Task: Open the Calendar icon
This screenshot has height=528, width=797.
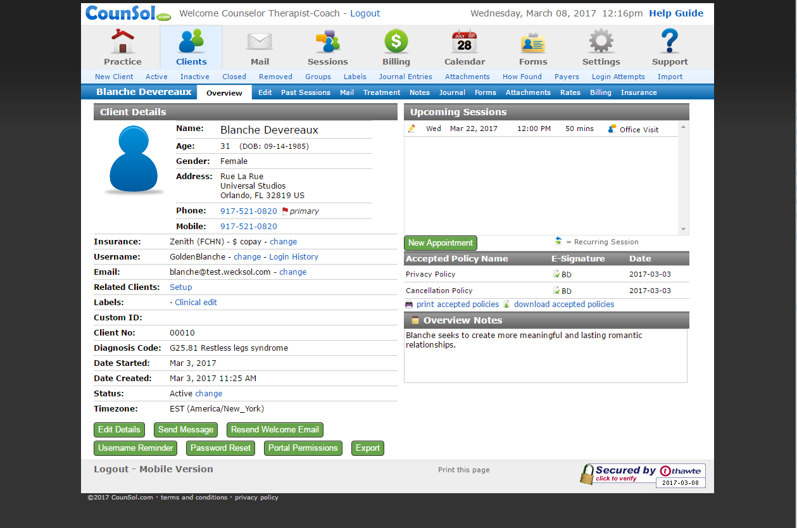Action: [465, 42]
